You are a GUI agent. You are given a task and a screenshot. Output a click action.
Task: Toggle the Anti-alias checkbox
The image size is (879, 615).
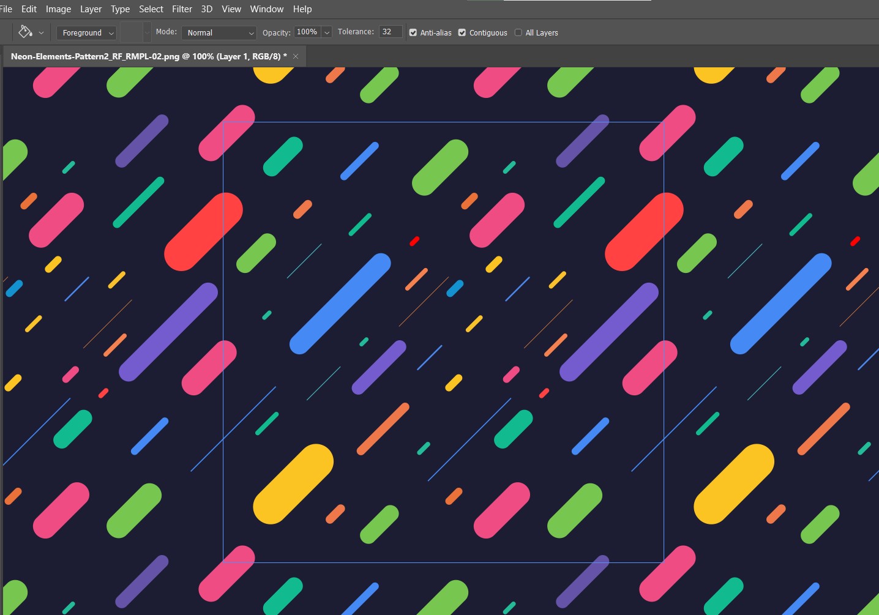(x=413, y=32)
